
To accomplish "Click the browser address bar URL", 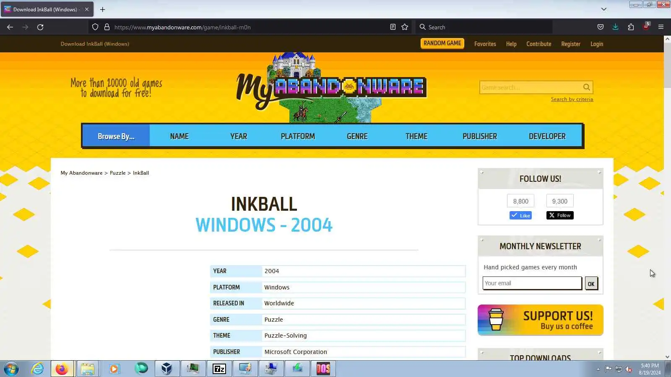I will coord(182,27).
